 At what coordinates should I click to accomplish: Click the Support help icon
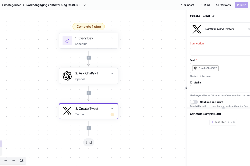pyautogui.click(x=181, y=5)
